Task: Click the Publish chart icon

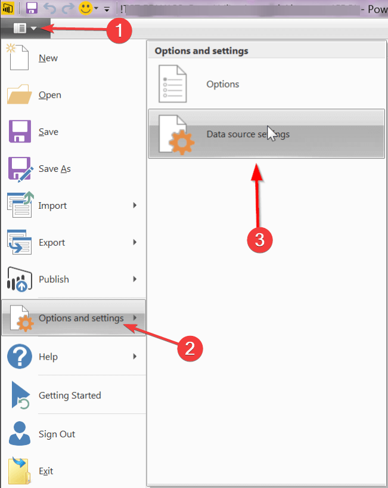Action: click(x=19, y=279)
